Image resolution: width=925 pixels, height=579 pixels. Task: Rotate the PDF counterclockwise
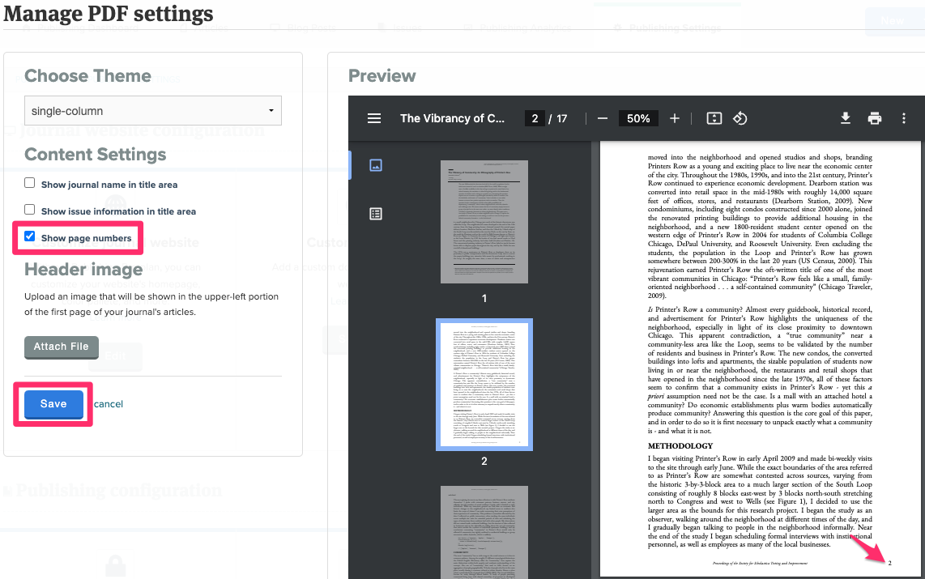click(x=740, y=118)
